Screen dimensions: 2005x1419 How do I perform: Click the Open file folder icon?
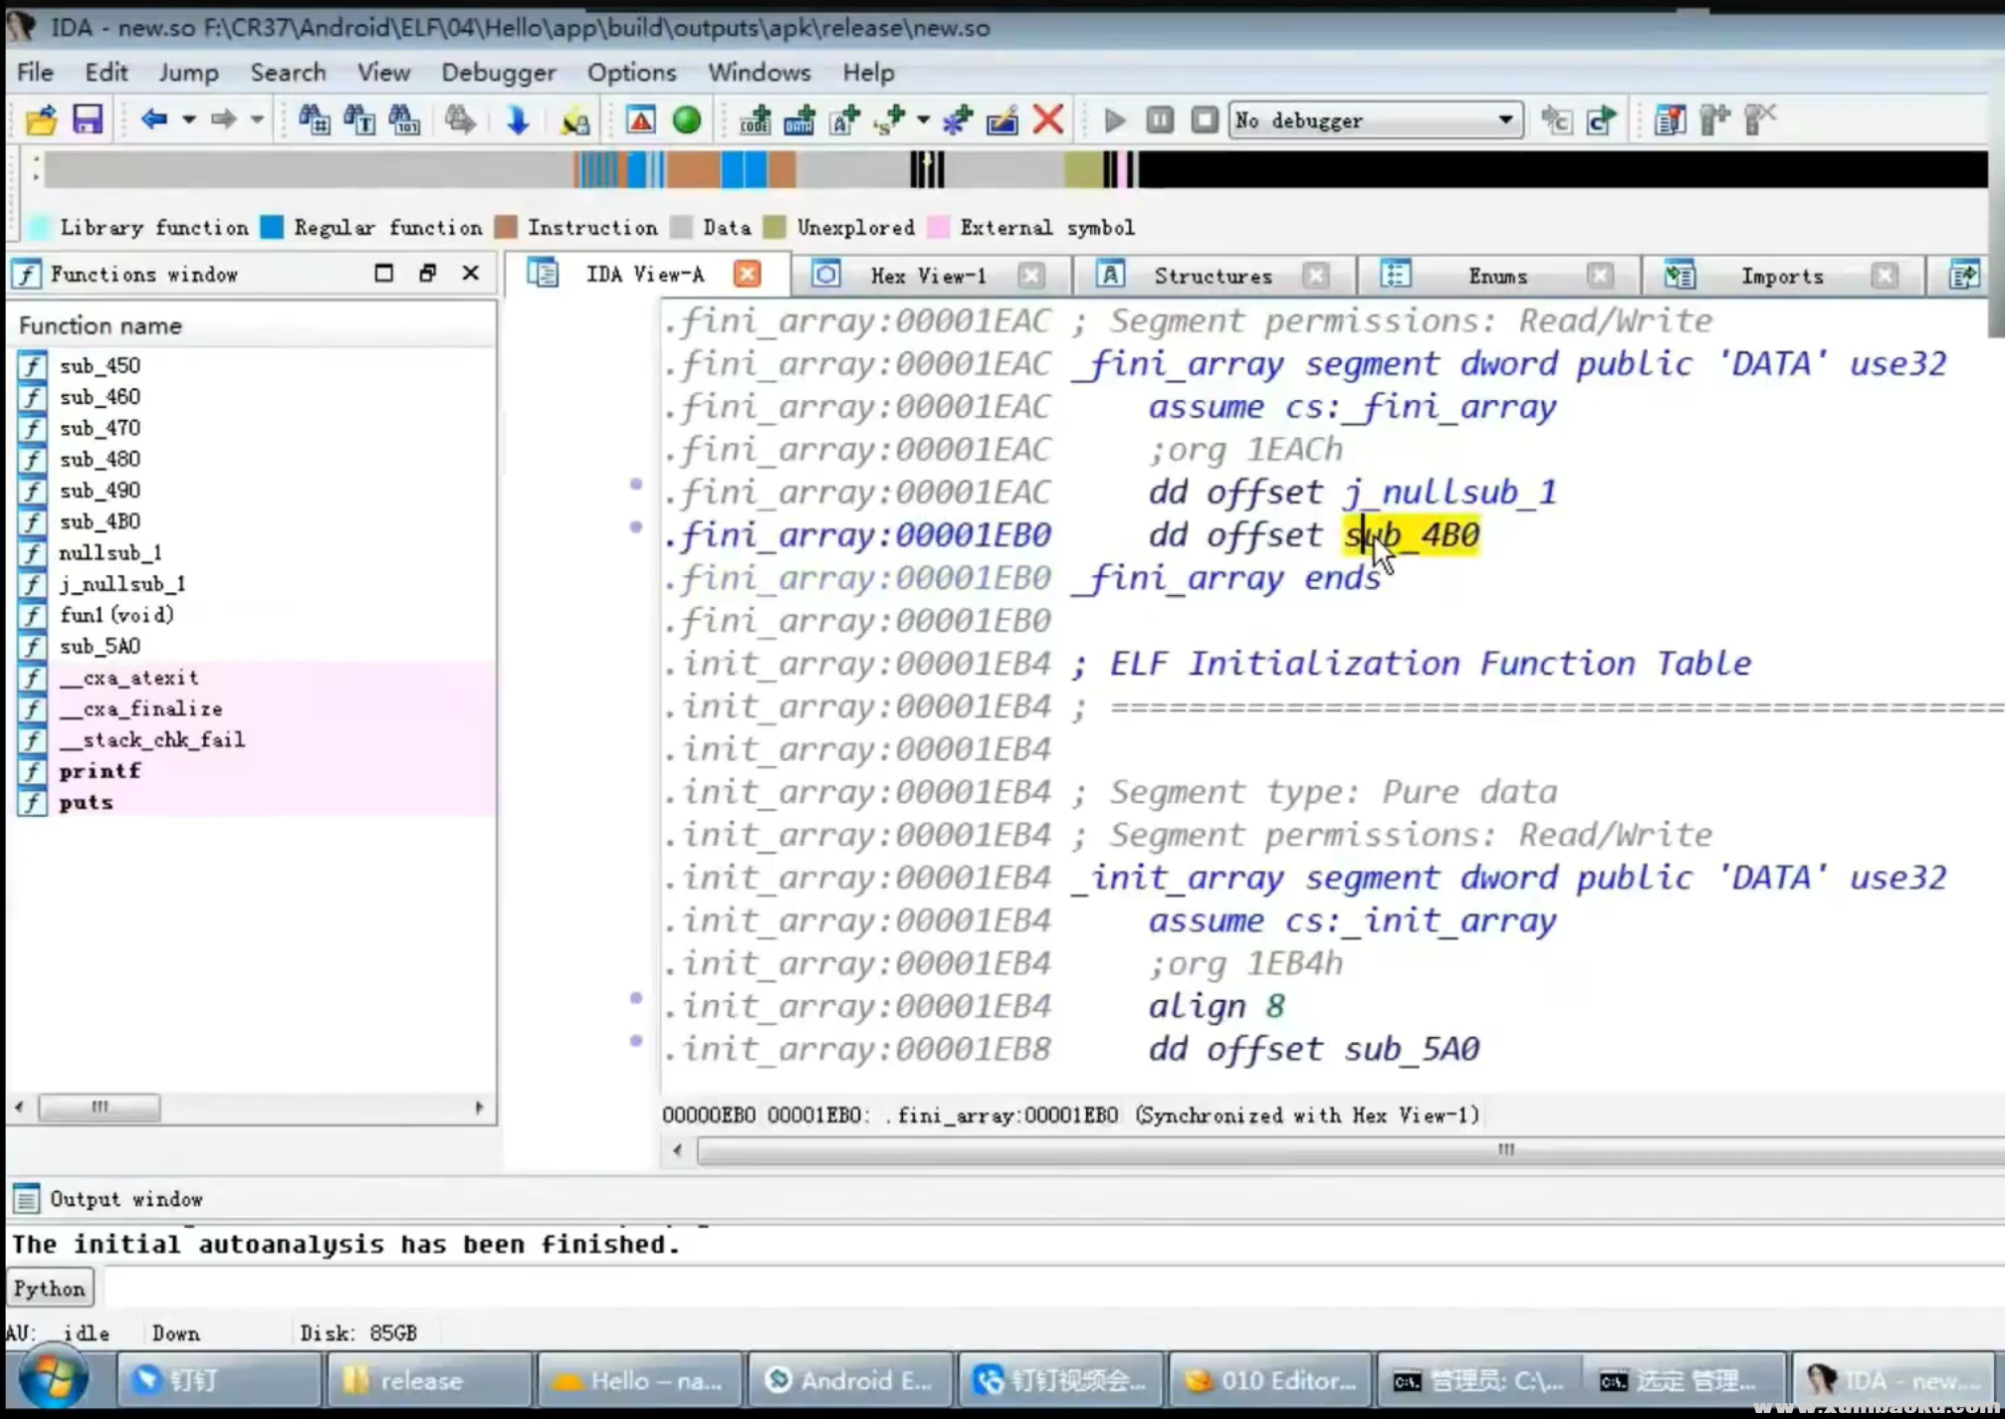(x=41, y=120)
